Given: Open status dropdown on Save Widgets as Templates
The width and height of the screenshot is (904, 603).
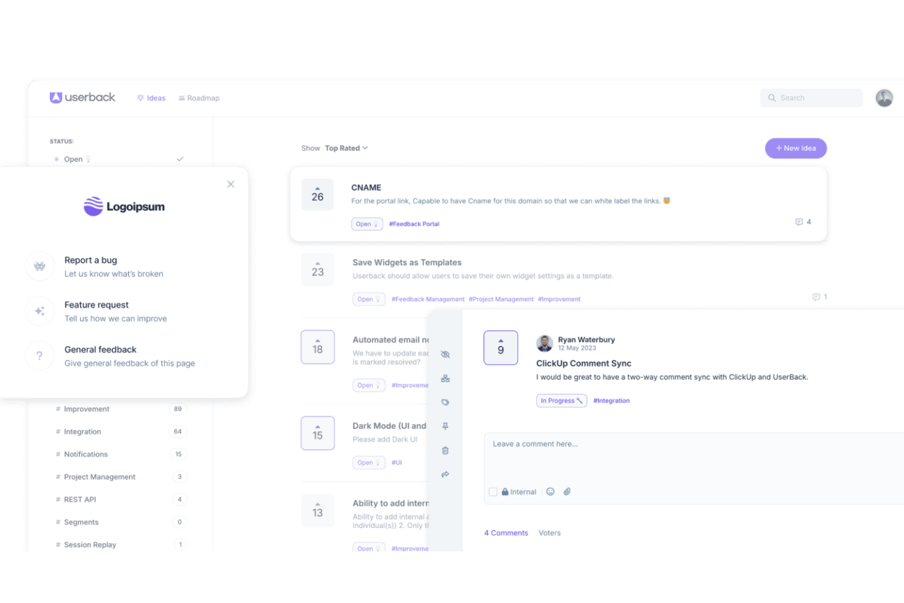Looking at the screenshot, I should [369, 299].
